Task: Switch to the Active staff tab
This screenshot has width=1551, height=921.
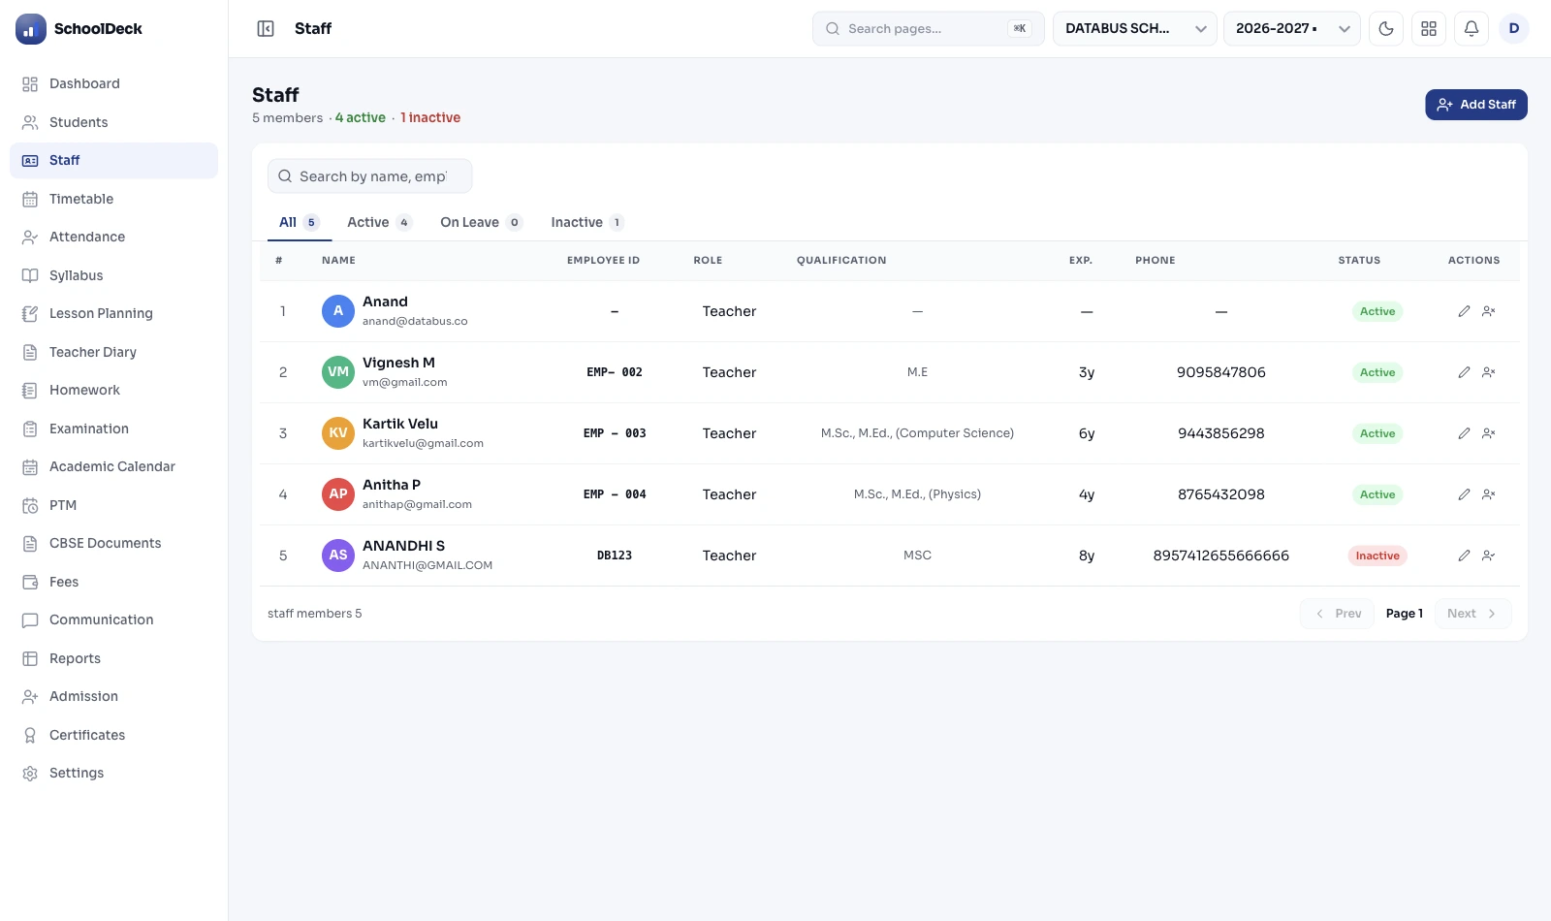Action: tap(379, 222)
